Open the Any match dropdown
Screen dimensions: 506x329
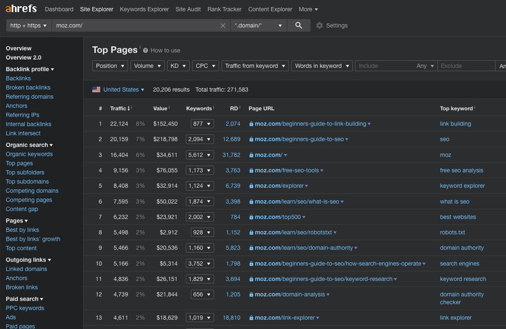click(425, 66)
